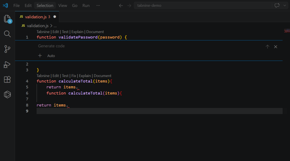The image size is (290, 161).
Task: Click the VS Code logo icon
Action: pyautogui.click(x=5, y=6)
